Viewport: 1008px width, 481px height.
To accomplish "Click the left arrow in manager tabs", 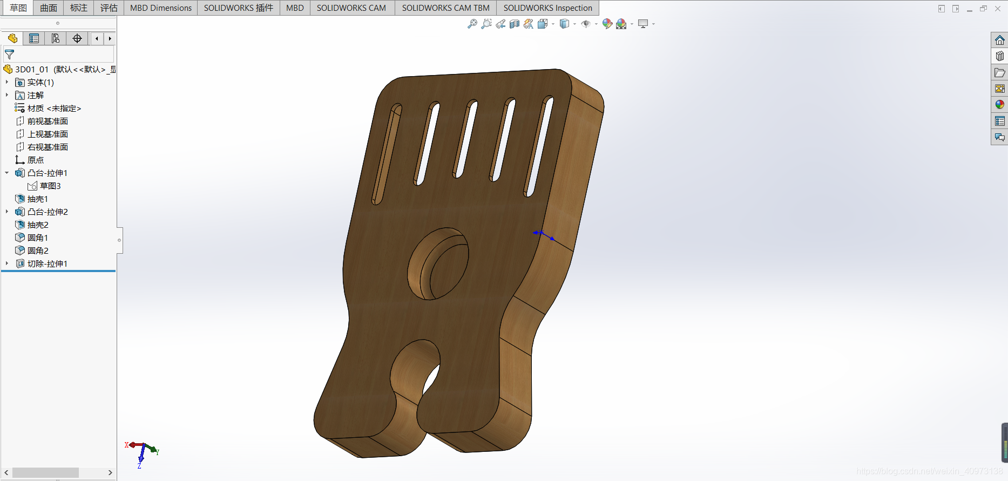I will (97, 38).
